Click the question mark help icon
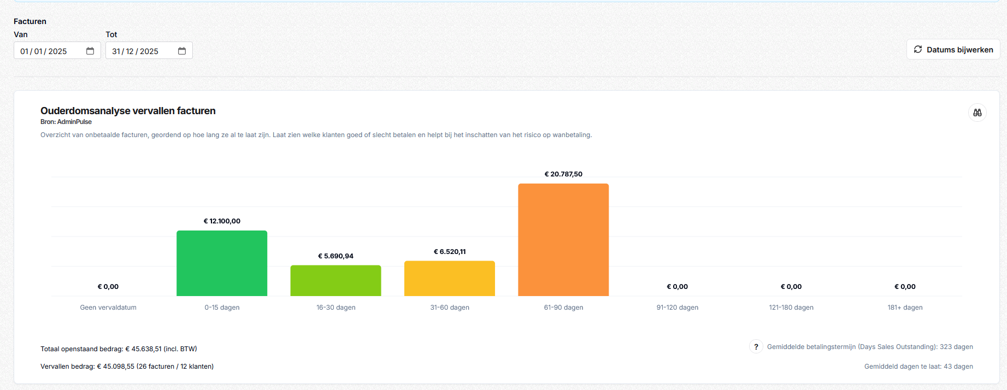Image resolution: width=1007 pixels, height=390 pixels. click(x=756, y=347)
